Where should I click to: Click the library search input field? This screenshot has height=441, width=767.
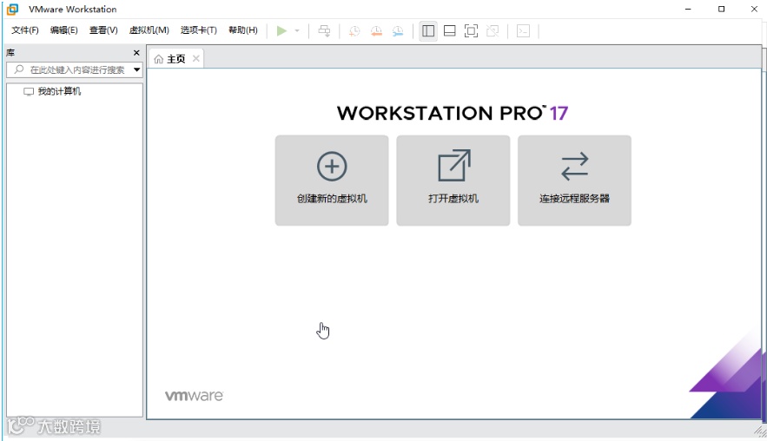coord(75,70)
